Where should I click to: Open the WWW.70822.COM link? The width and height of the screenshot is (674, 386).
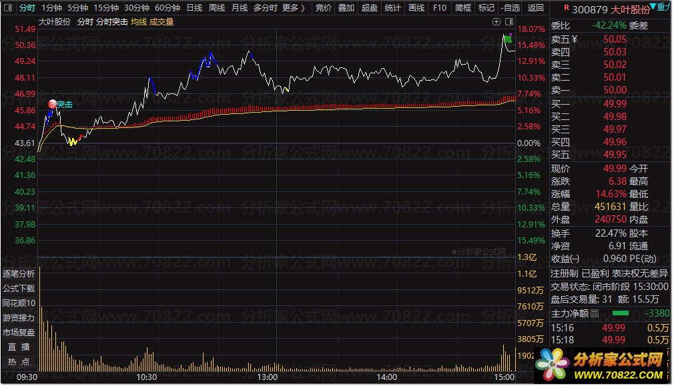tap(618, 375)
